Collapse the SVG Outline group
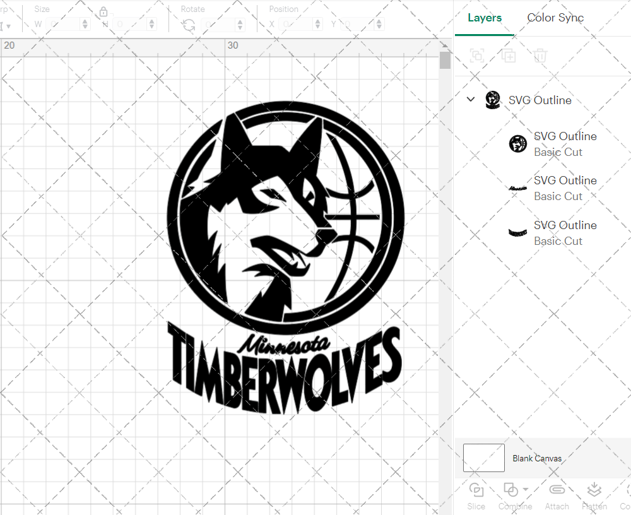Screen dimensions: 631x515 [470, 99]
